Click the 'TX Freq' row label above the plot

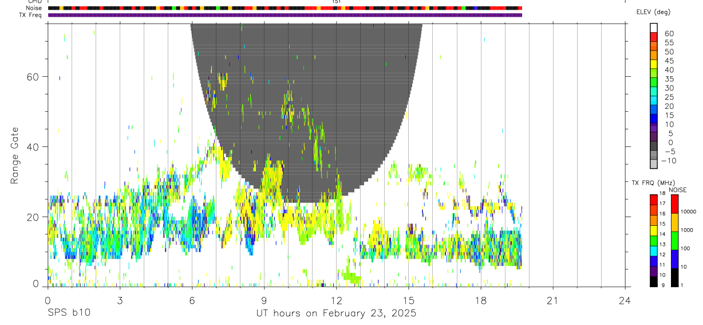point(31,15)
